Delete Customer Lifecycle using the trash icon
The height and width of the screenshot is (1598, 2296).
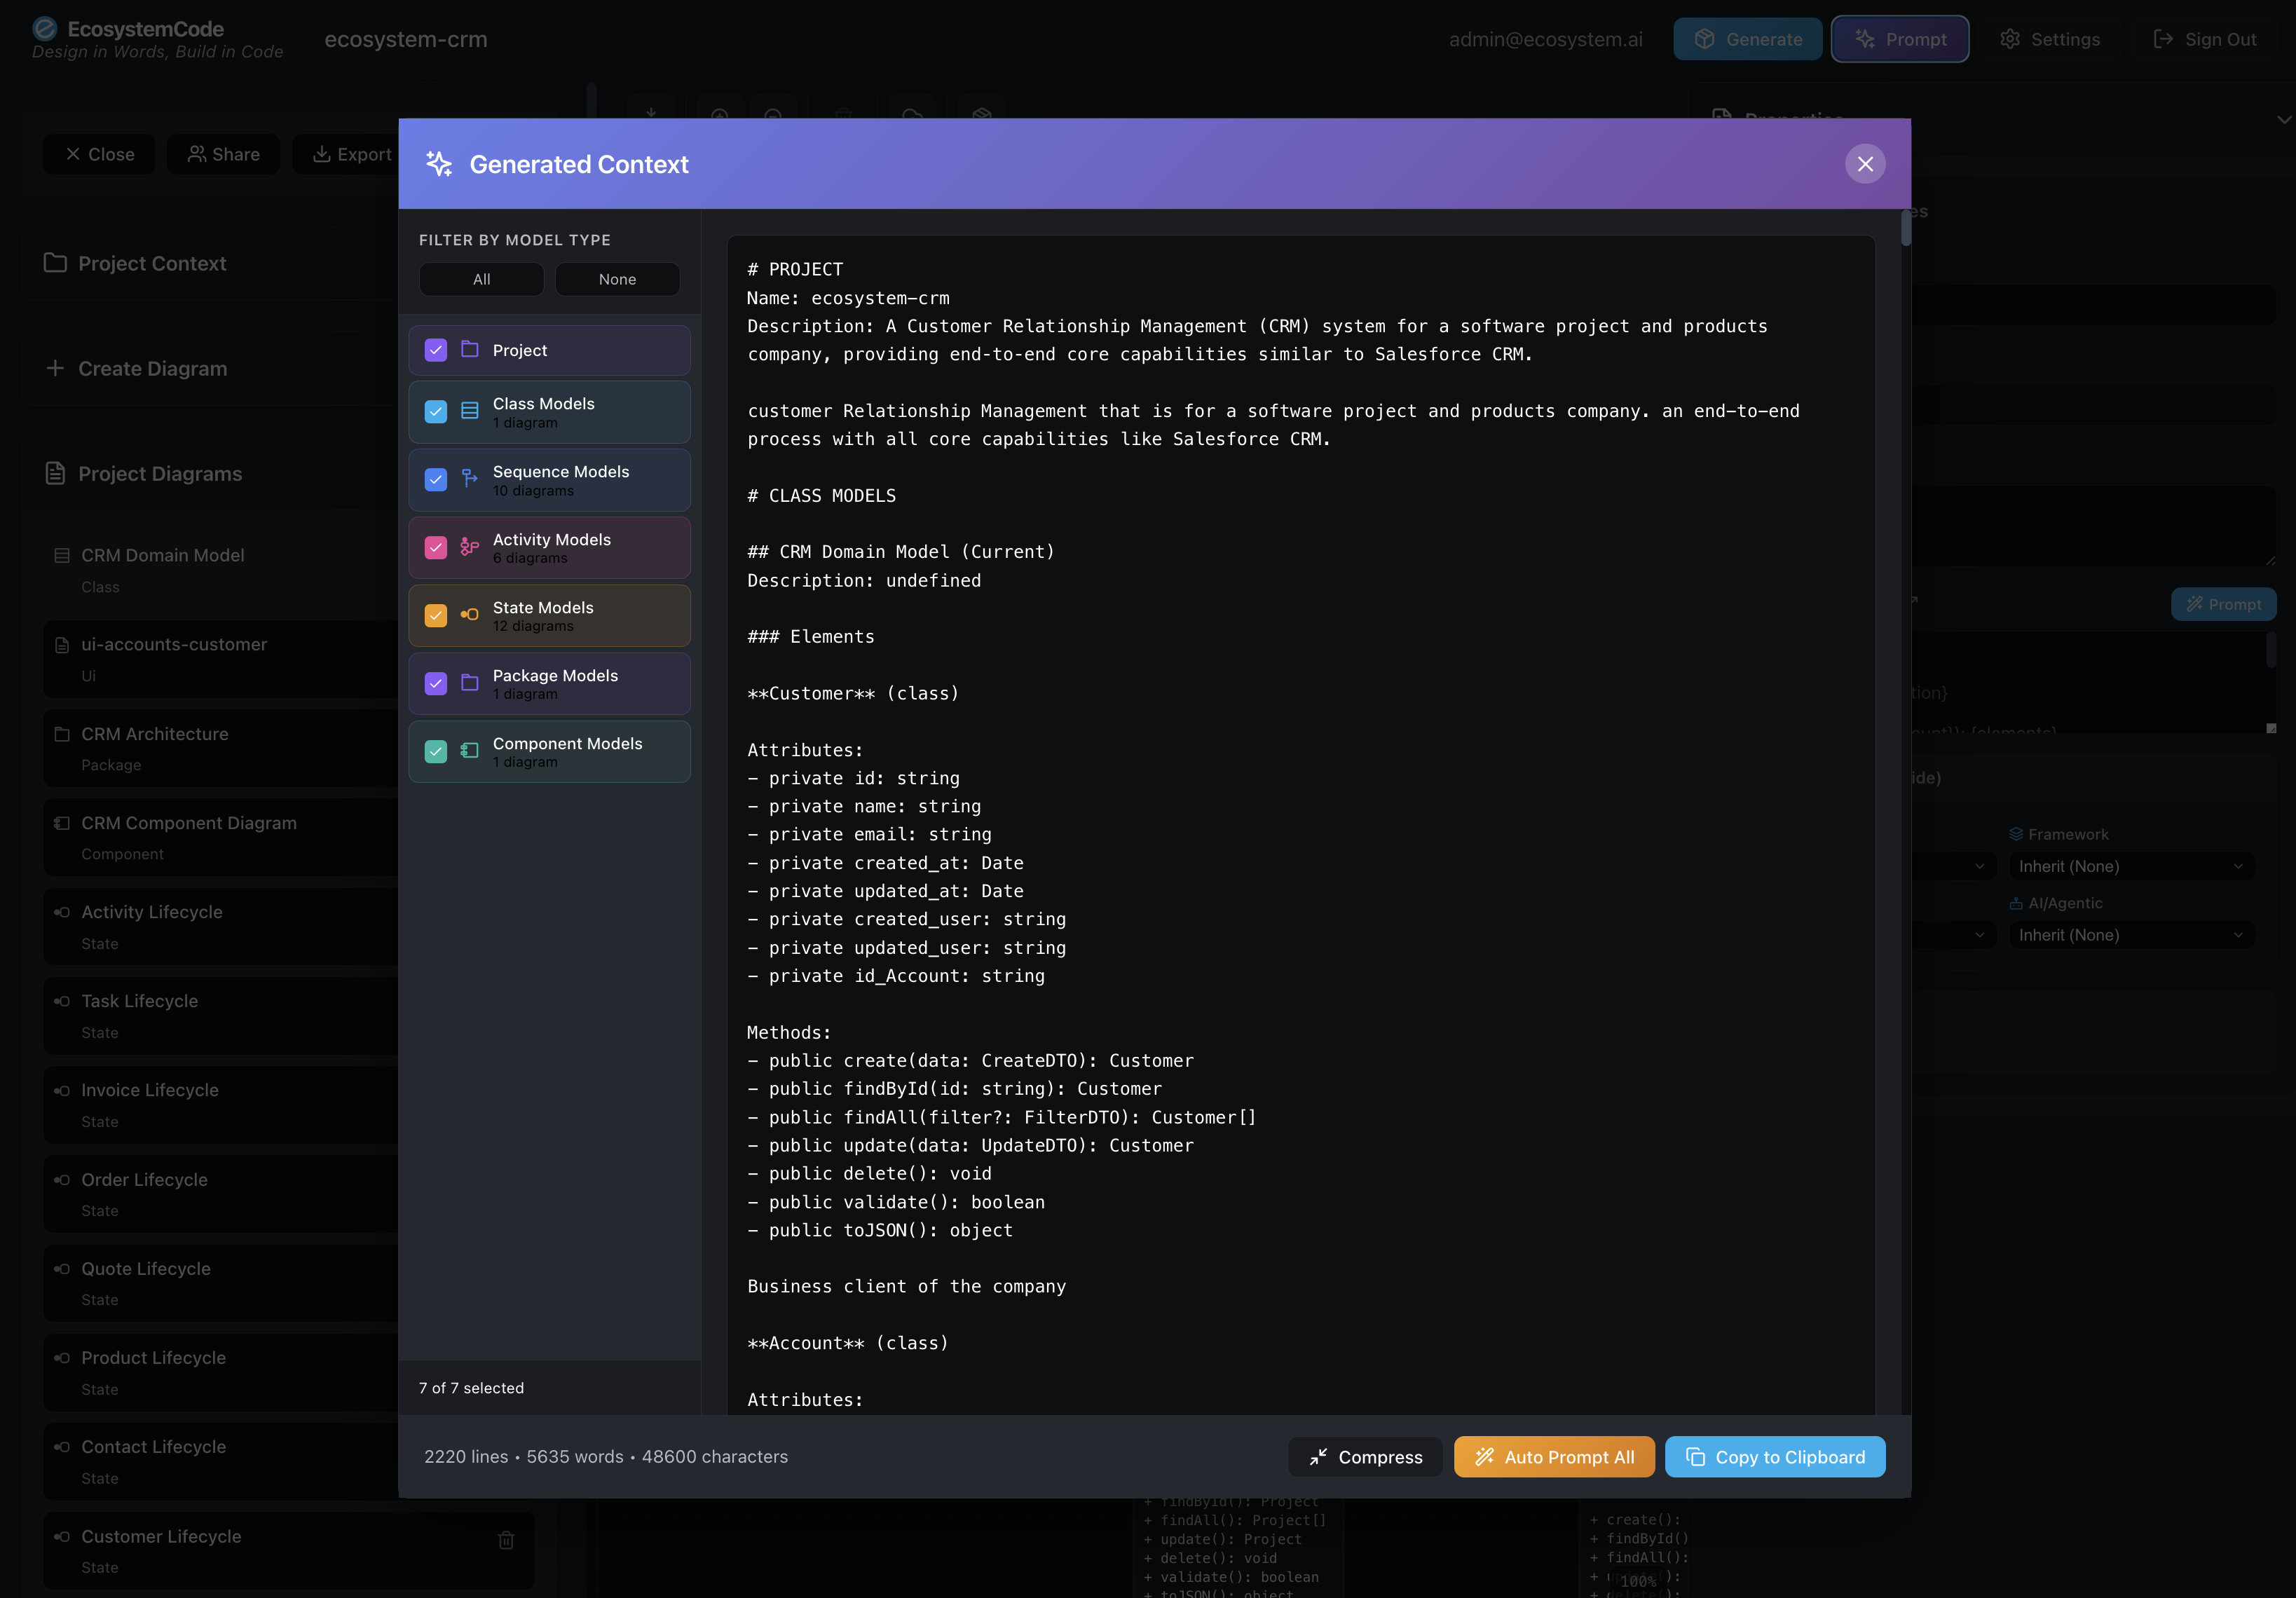pos(506,1541)
